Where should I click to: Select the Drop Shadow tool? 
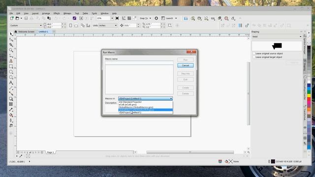[11, 99]
